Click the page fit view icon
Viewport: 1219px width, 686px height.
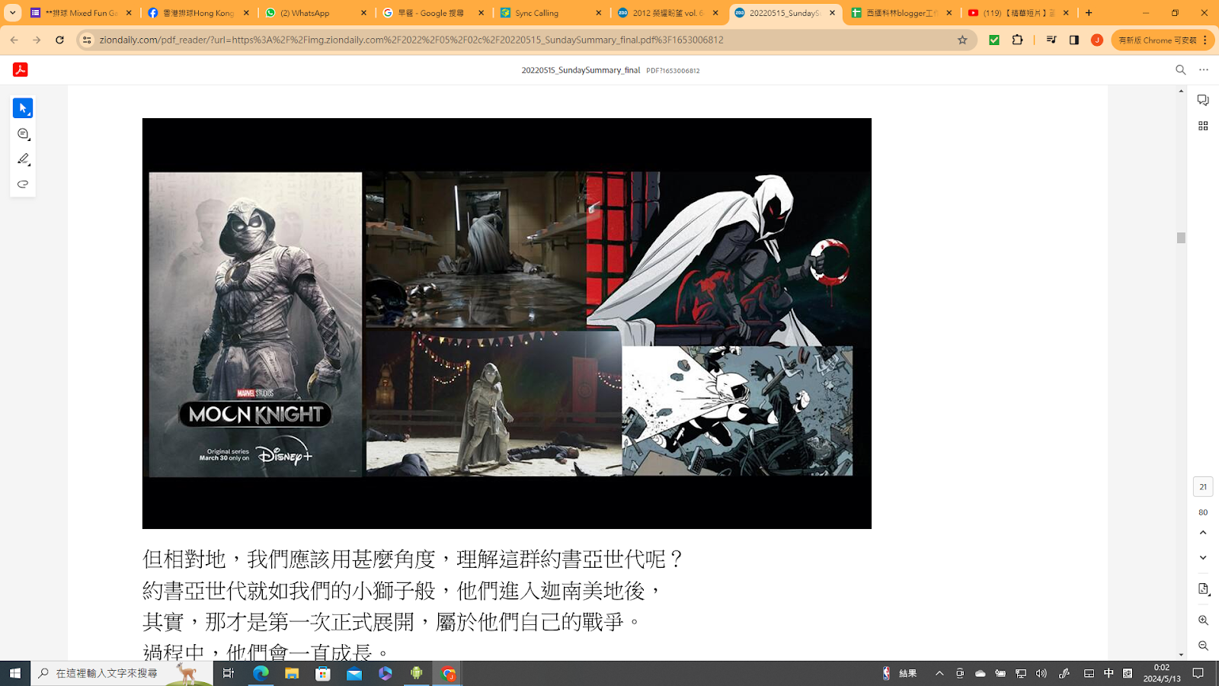tap(1203, 589)
